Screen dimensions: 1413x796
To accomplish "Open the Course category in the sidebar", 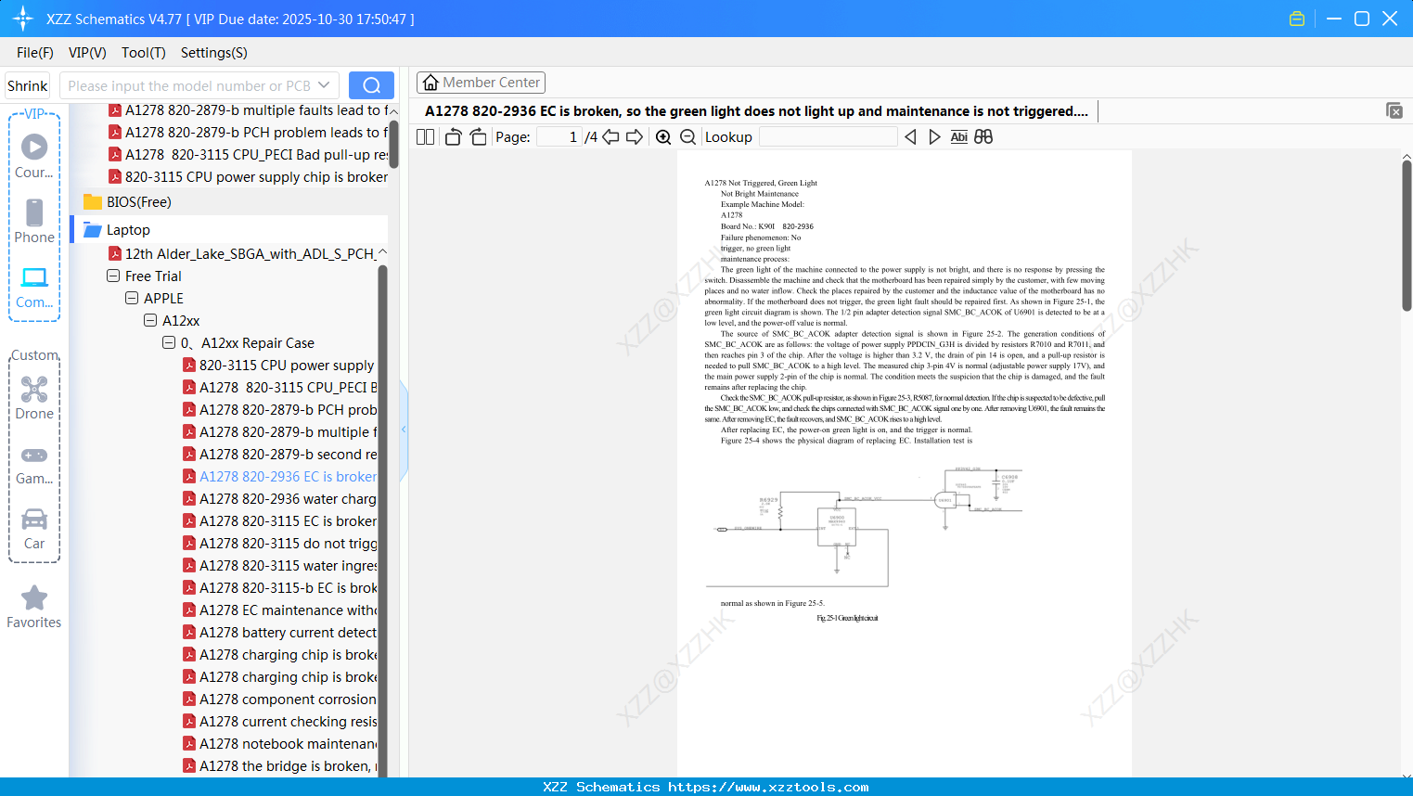I will (34, 156).
